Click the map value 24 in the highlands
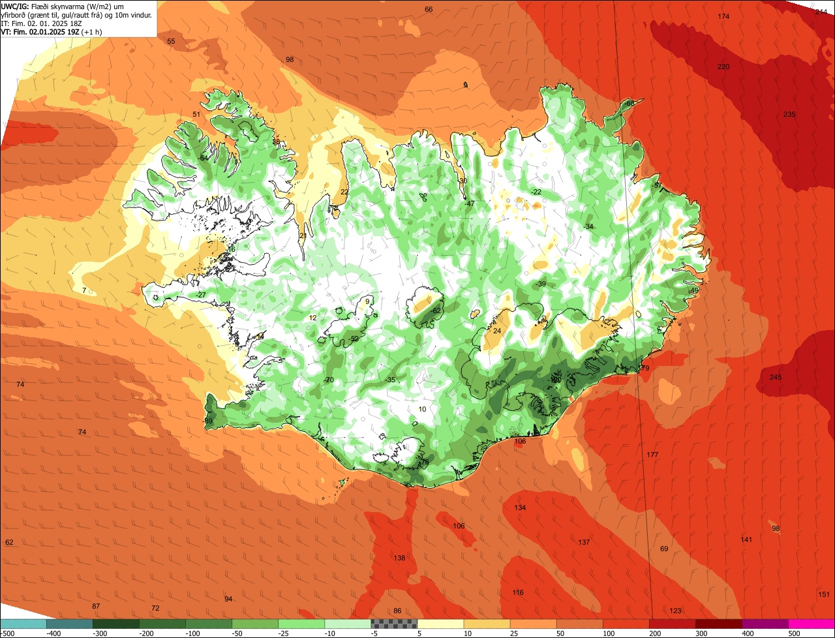The image size is (835, 638). pyautogui.click(x=497, y=331)
